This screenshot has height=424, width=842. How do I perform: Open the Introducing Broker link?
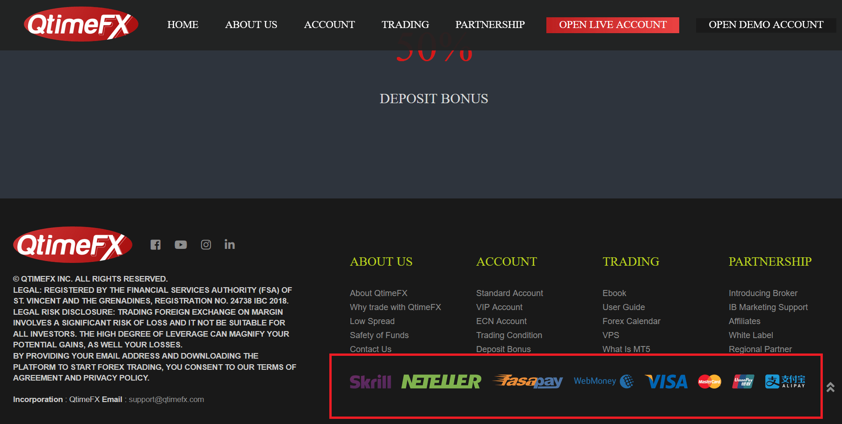click(x=763, y=293)
